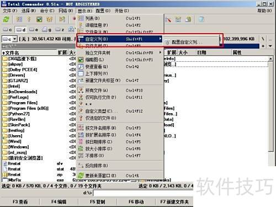Open the 开始 menu in menu bar

coord(121,11)
